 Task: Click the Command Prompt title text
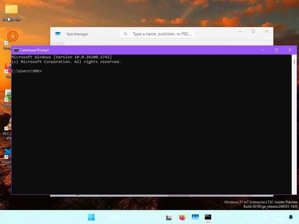point(34,50)
